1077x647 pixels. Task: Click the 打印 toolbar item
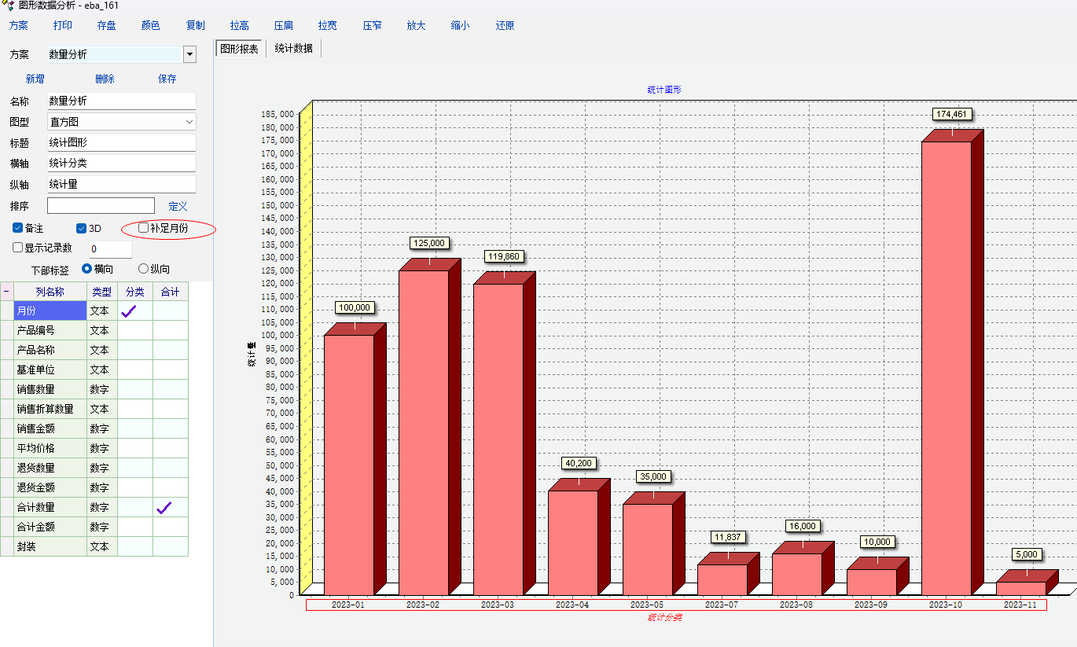[x=63, y=25]
